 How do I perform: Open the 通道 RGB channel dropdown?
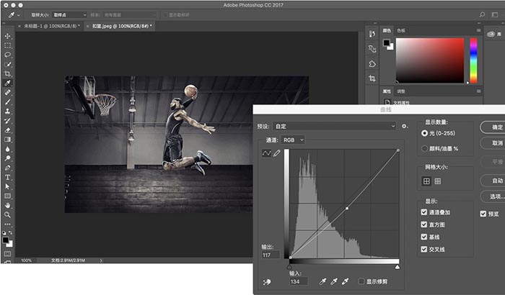[x=293, y=139]
